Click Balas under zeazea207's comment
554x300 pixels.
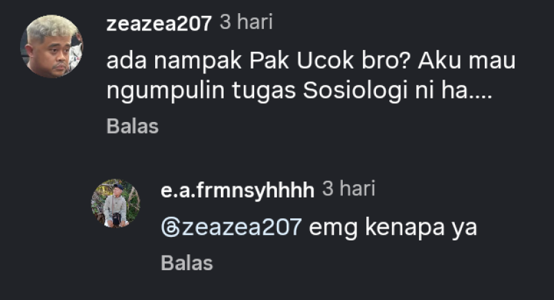tap(132, 126)
